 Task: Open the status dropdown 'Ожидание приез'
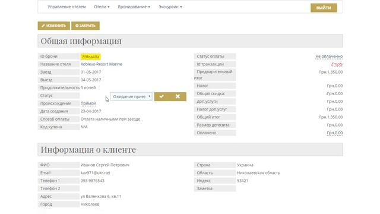pos(131,96)
